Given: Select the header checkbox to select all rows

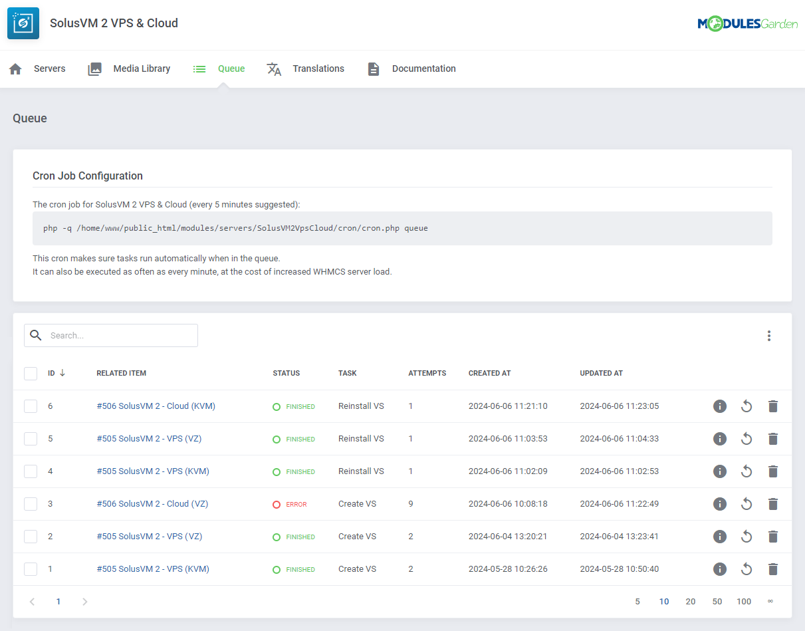Looking at the screenshot, I should click(31, 373).
